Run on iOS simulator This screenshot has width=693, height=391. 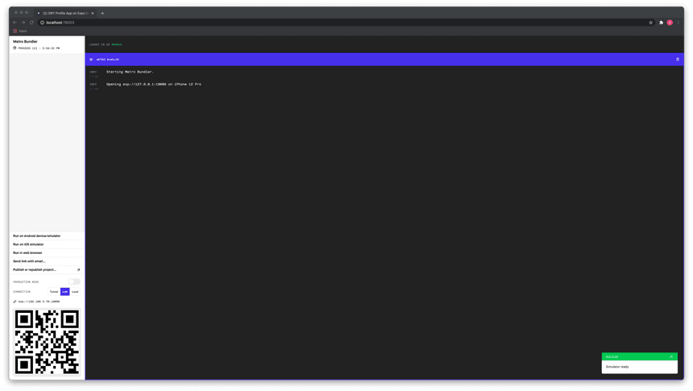(28, 244)
